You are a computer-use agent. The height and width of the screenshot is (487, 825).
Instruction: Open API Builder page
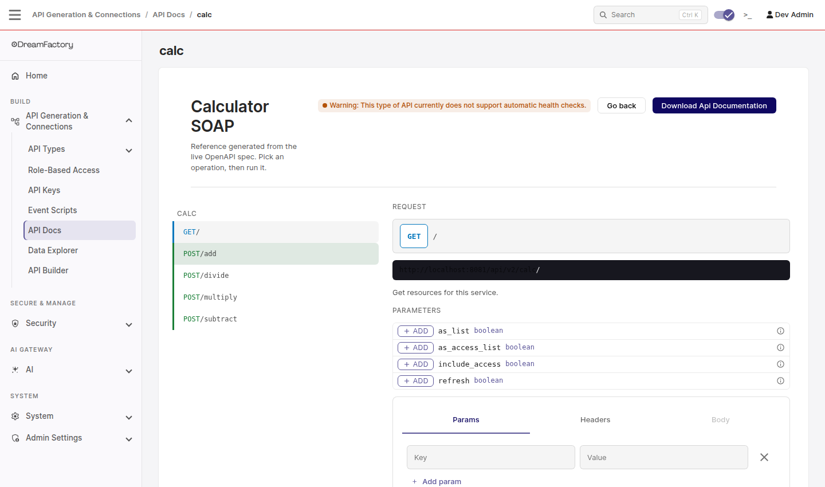80,270
